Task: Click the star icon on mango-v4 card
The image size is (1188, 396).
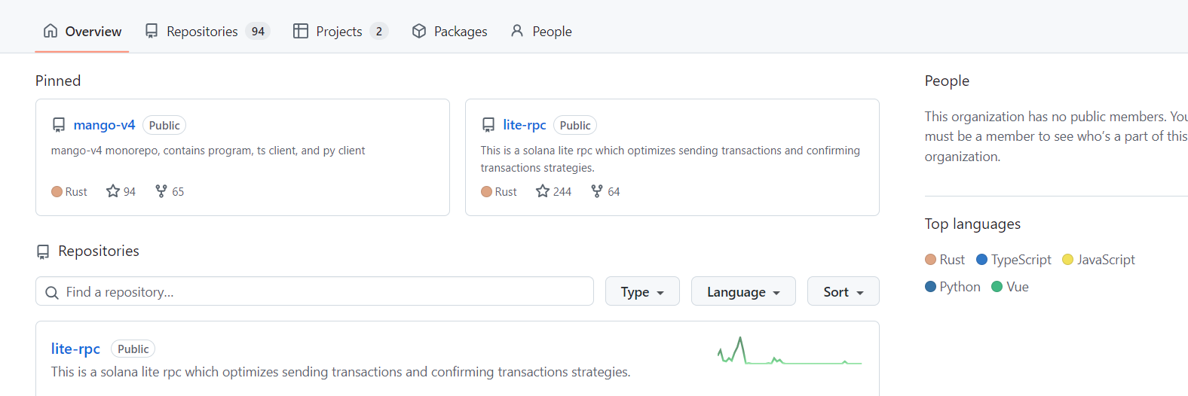Action: pos(113,191)
